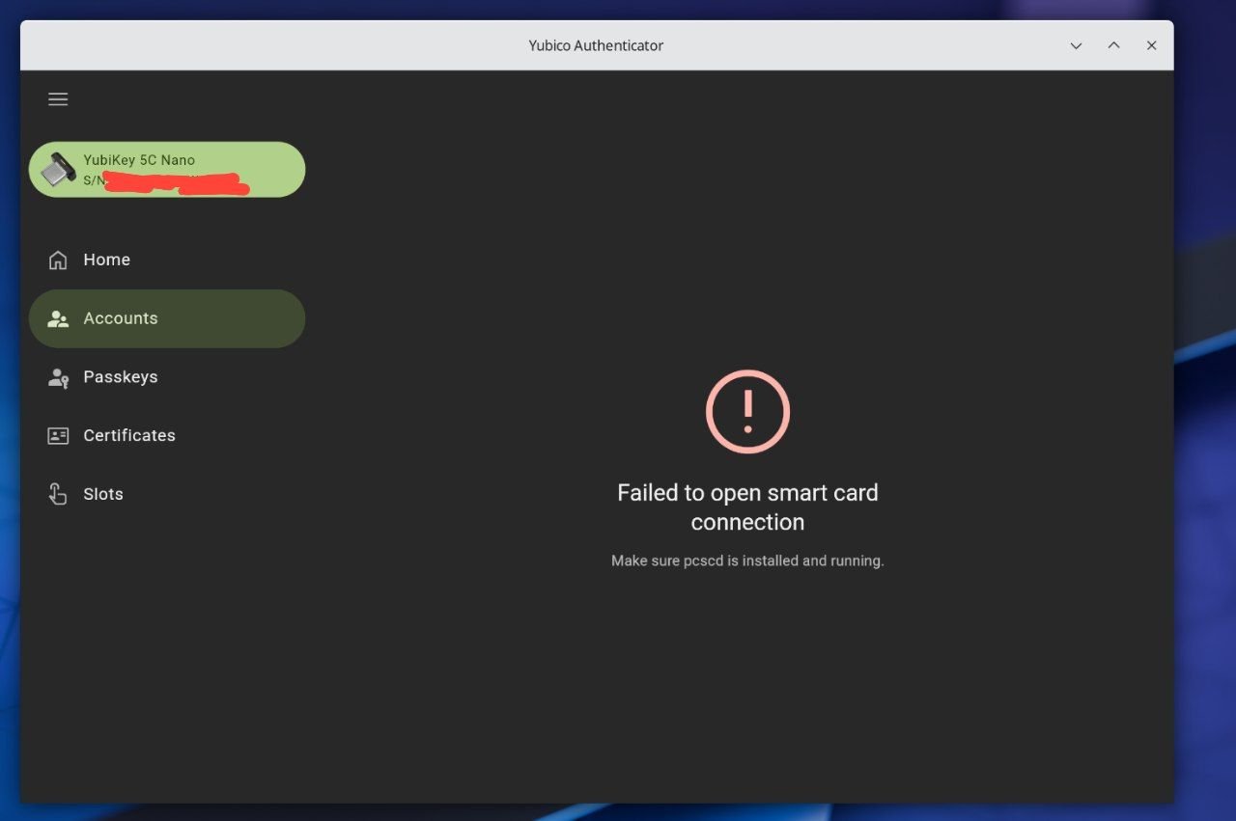The height and width of the screenshot is (821, 1236).
Task: Click the people icon beside Accounts
Action: (x=58, y=319)
